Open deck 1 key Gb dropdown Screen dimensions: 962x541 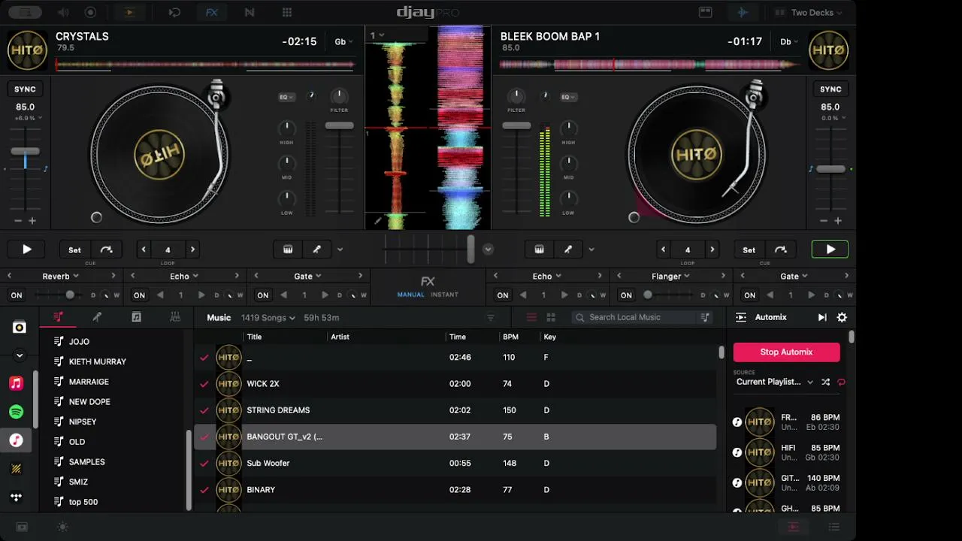[x=344, y=42]
